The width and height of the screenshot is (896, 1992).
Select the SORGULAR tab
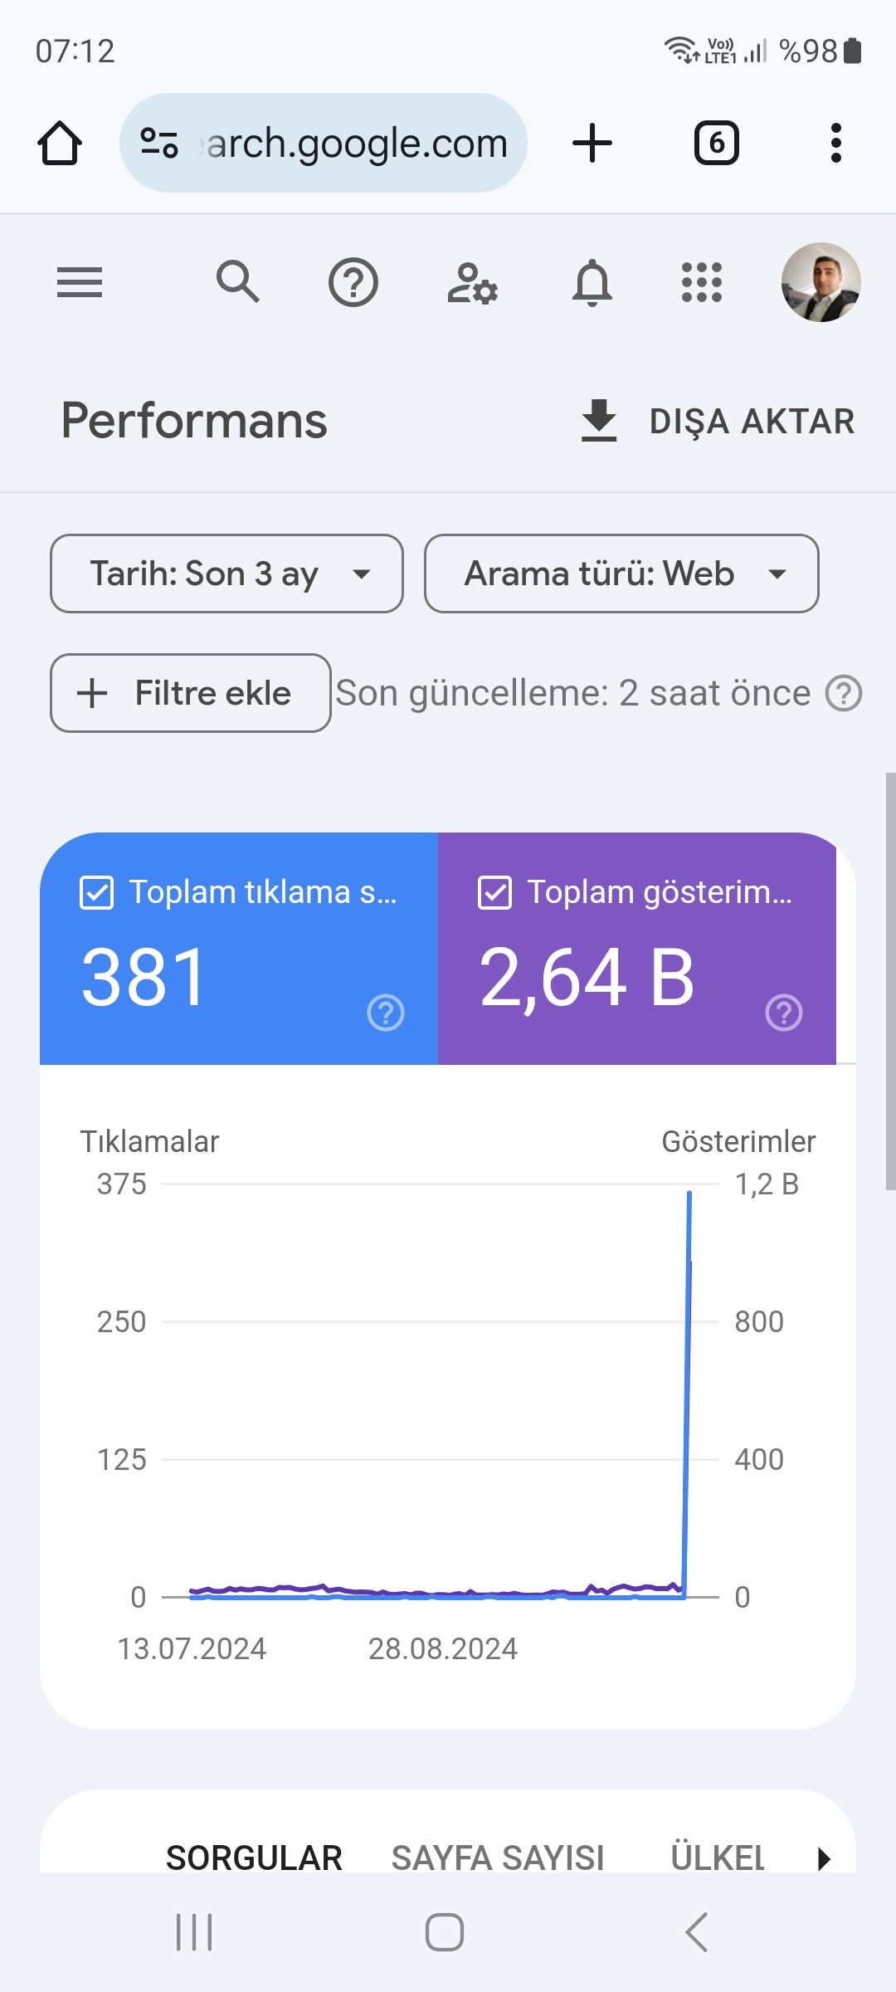(x=254, y=1858)
